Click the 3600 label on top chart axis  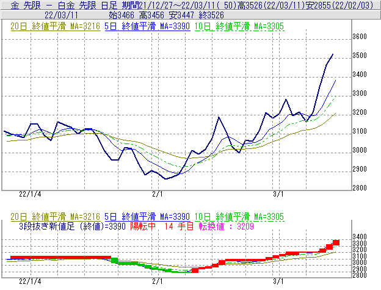tap(360, 37)
